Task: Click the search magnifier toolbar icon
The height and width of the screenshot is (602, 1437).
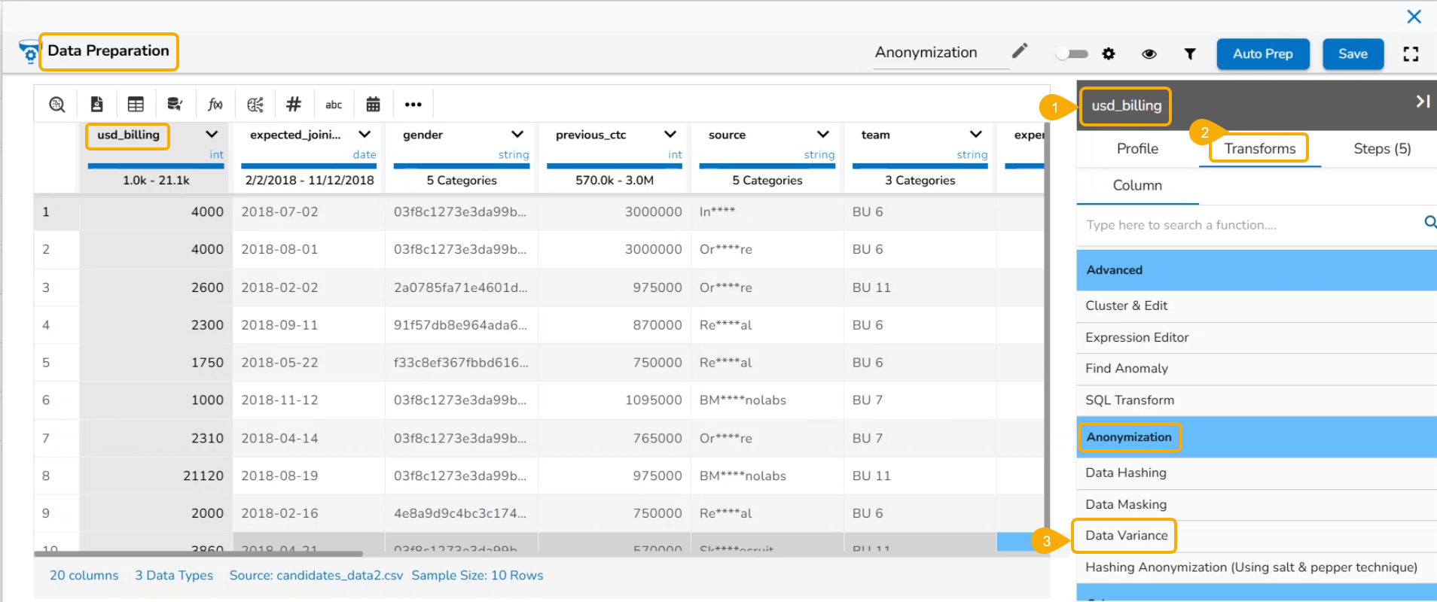Action: tap(57, 105)
